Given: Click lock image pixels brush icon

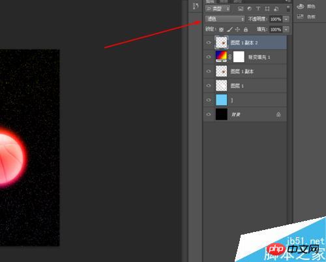Looking at the screenshot, I should click(230, 29).
